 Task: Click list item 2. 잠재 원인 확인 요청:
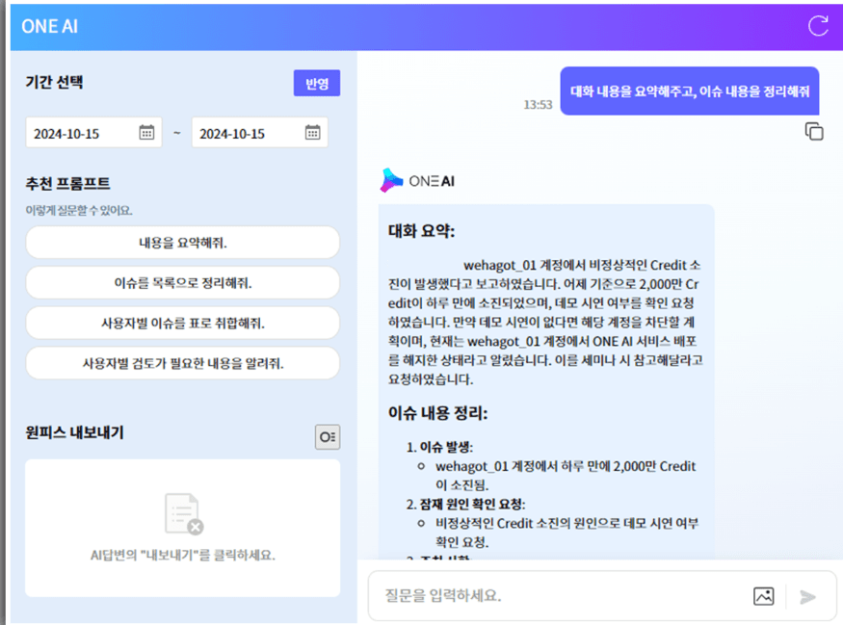465,504
